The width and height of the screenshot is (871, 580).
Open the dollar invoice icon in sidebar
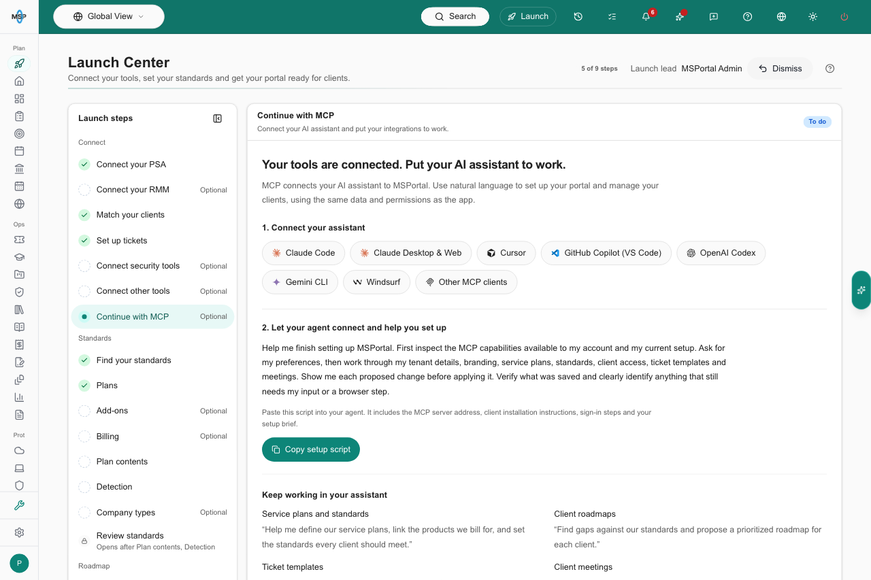pyautogui.click(x=19, y=344)
